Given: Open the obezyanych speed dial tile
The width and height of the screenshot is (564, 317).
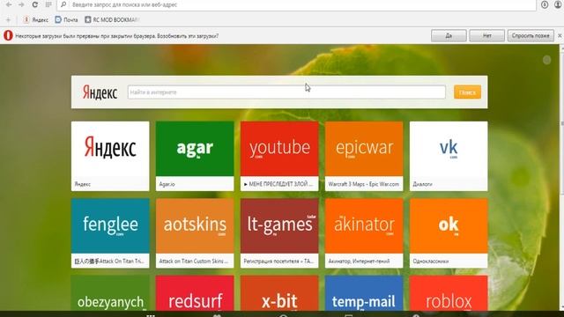Looking at the screenshot, I should (110, 293).
